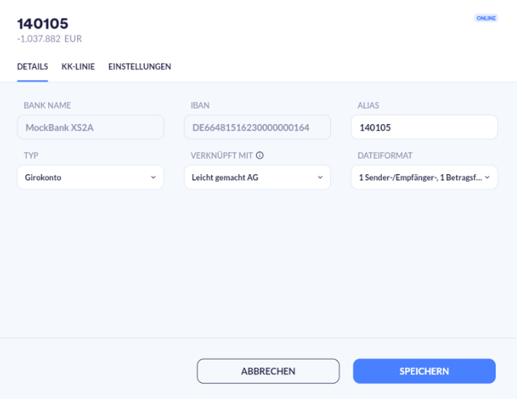Open the Typ dropdown showing Girokonto
Viewport: 517px width, 399px height.
(90, 177)
